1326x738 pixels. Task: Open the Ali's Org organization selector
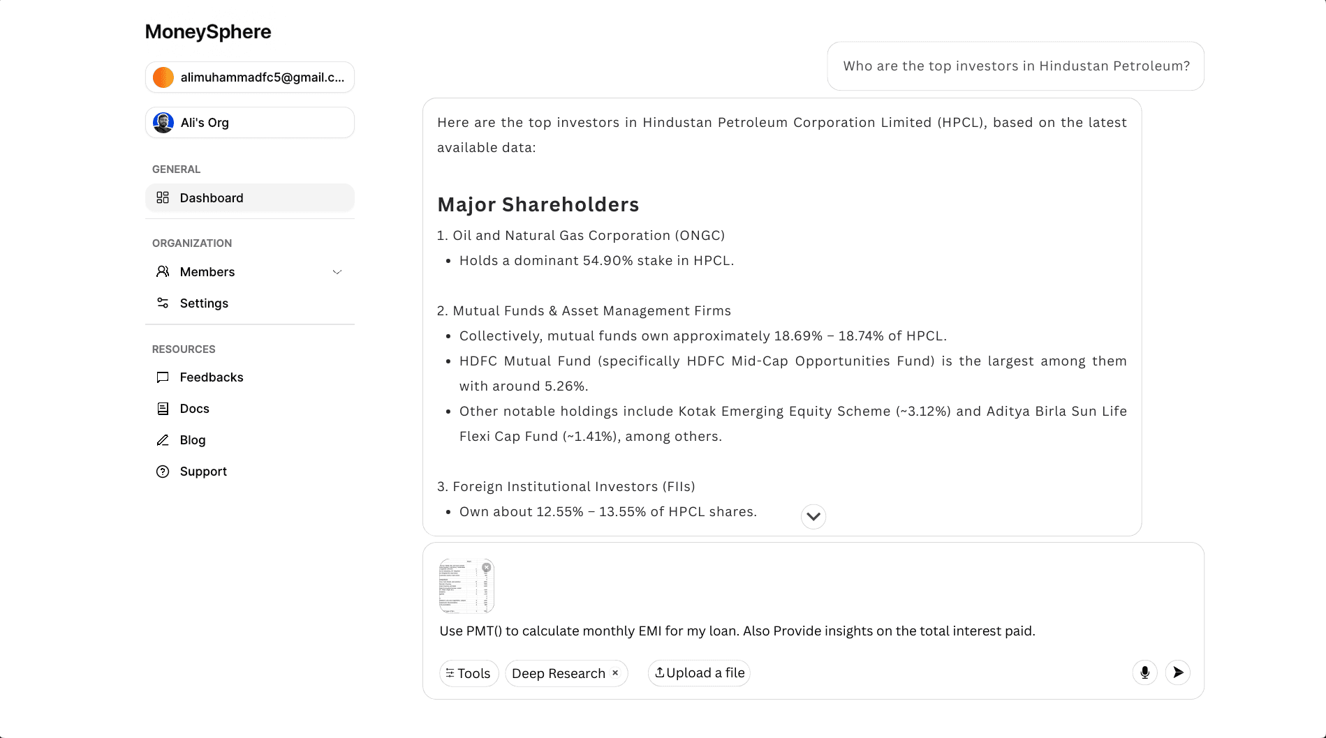coord(250,123)
